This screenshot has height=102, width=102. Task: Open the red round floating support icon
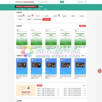(x=100, y=71)
